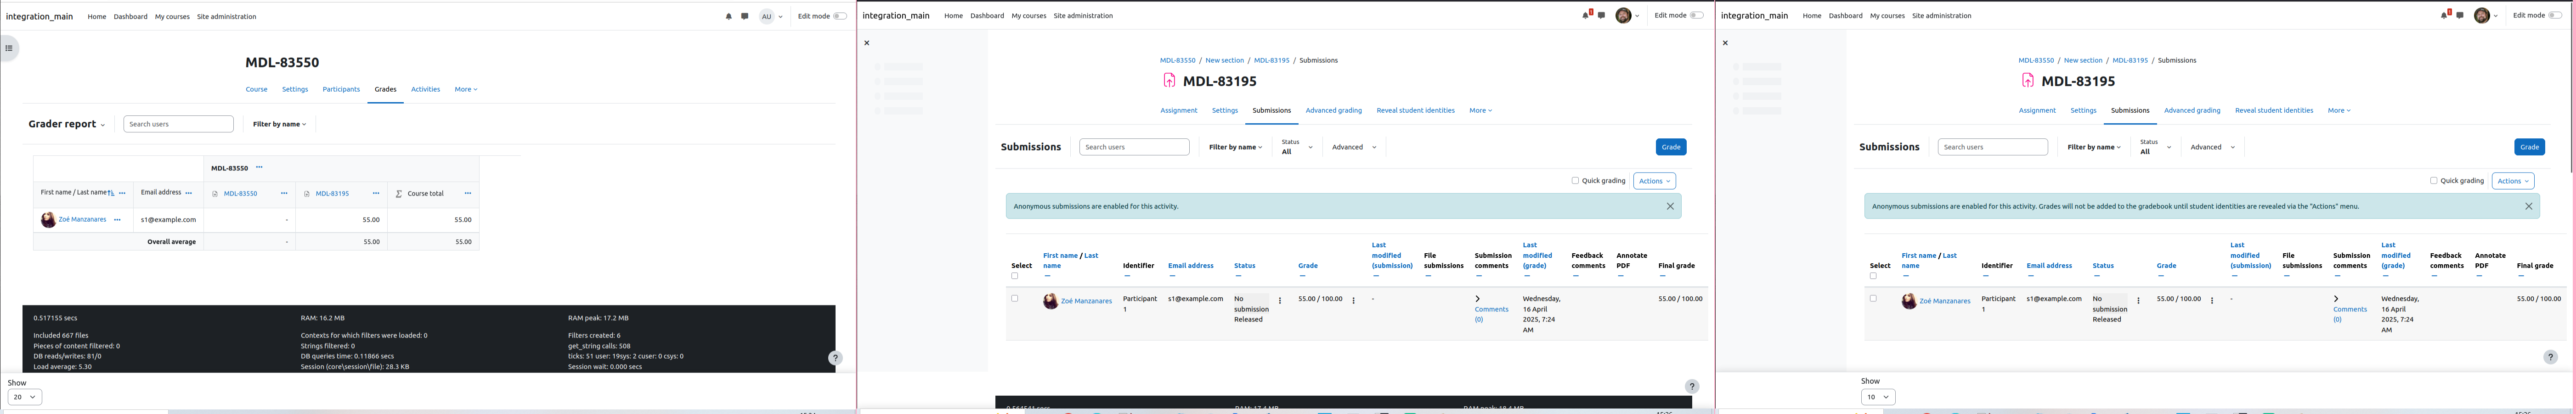Dismiss gradebook notice banner in right window
Screen dimensions: 2576x414
pos(2529,207)
